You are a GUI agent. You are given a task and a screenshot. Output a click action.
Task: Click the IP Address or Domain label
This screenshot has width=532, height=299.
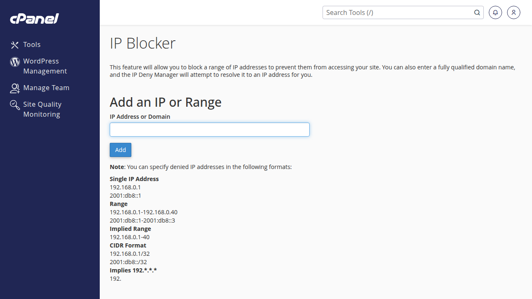click(140, 117)
